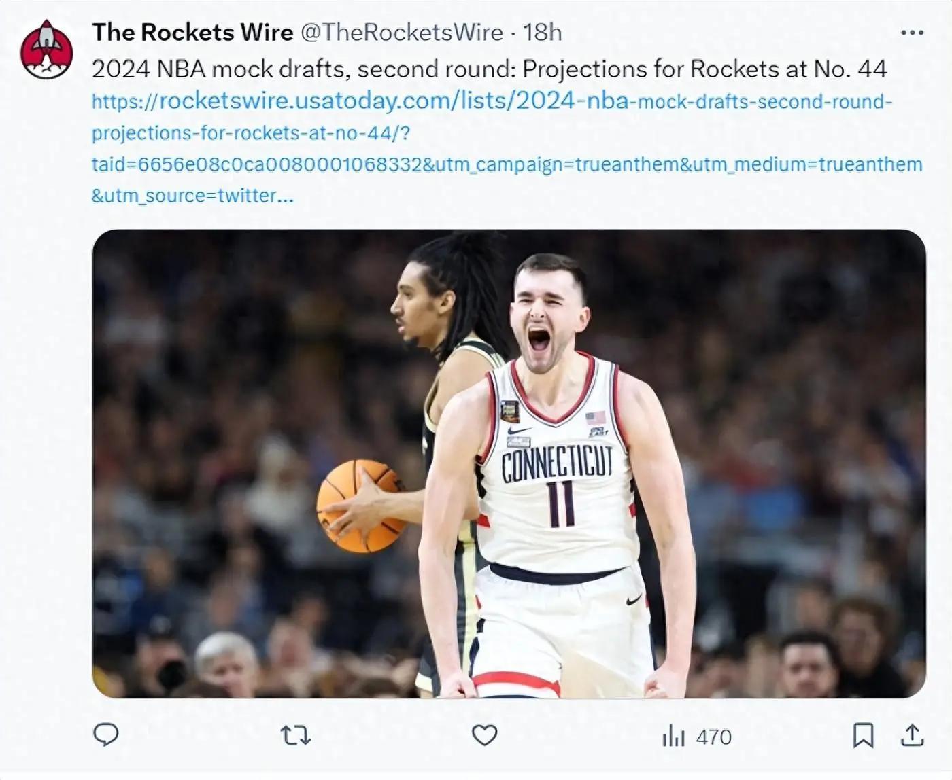The height and width of the screenshot is (780, 952).
Task: Open The Rockets Wire display name
Action: point(192,32)
